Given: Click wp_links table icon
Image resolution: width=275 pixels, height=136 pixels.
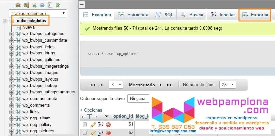Looking at the screenshot, I should [x=18, y=112].
